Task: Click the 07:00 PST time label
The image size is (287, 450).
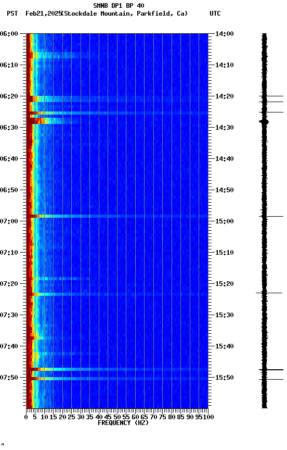Action: [9, 221]
